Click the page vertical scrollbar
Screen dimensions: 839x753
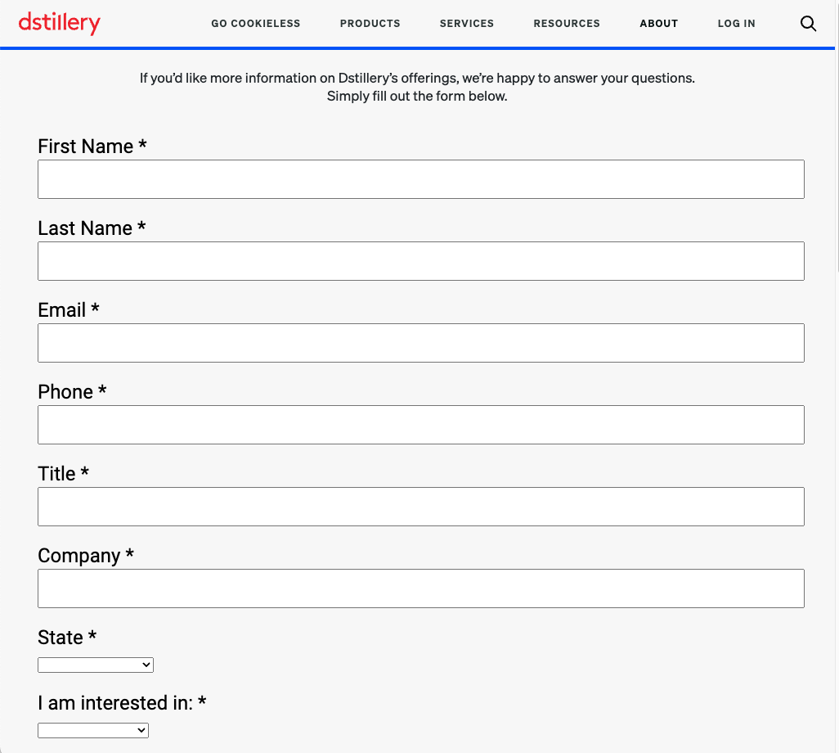click(x=835, y=164)
